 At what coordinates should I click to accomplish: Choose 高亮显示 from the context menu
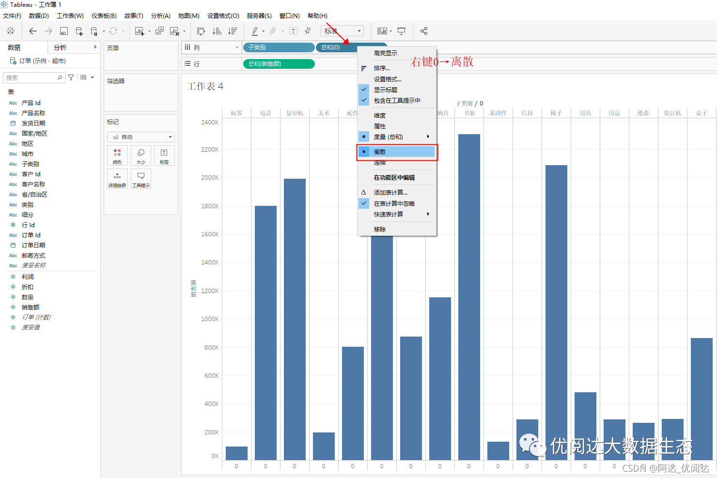click(x=397, y=53)
